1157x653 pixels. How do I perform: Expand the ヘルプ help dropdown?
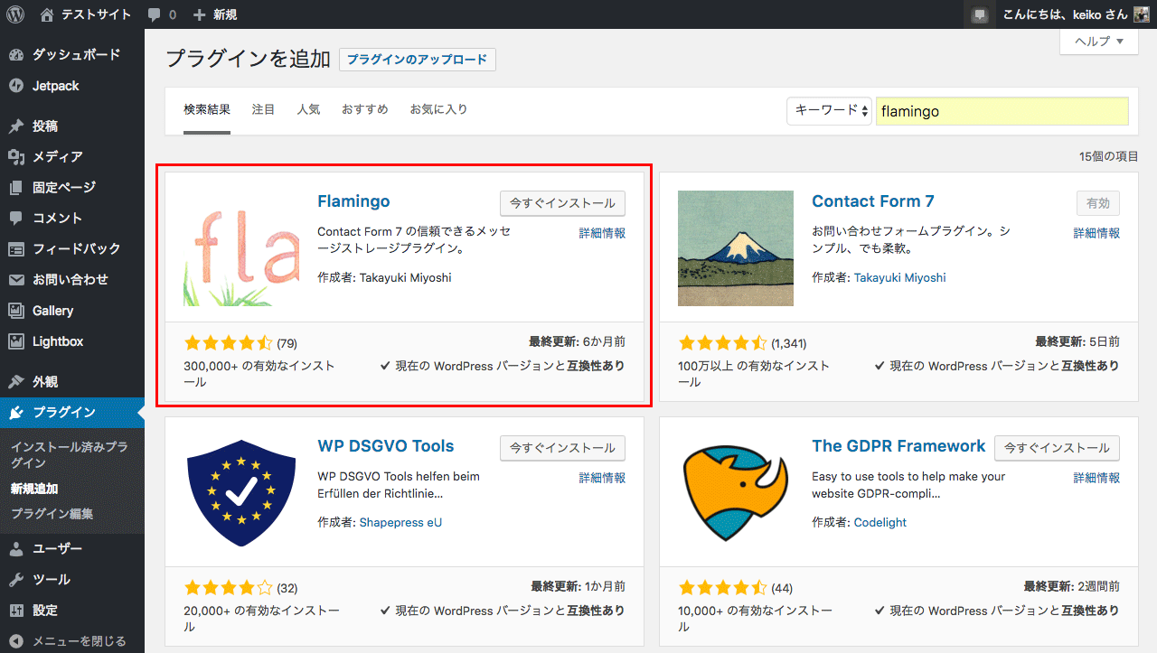(1098, 42)
